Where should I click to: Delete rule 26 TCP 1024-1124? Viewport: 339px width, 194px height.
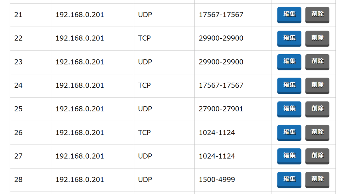(317, 132)
